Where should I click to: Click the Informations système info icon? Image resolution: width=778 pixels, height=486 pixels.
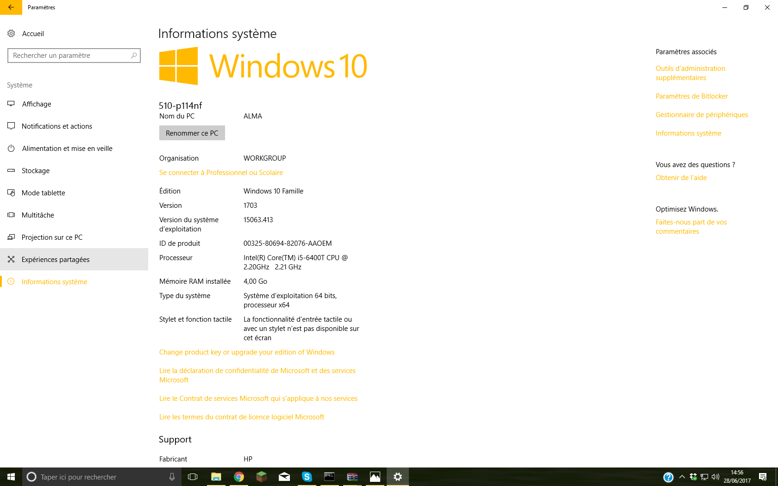[x=11, y=281]
